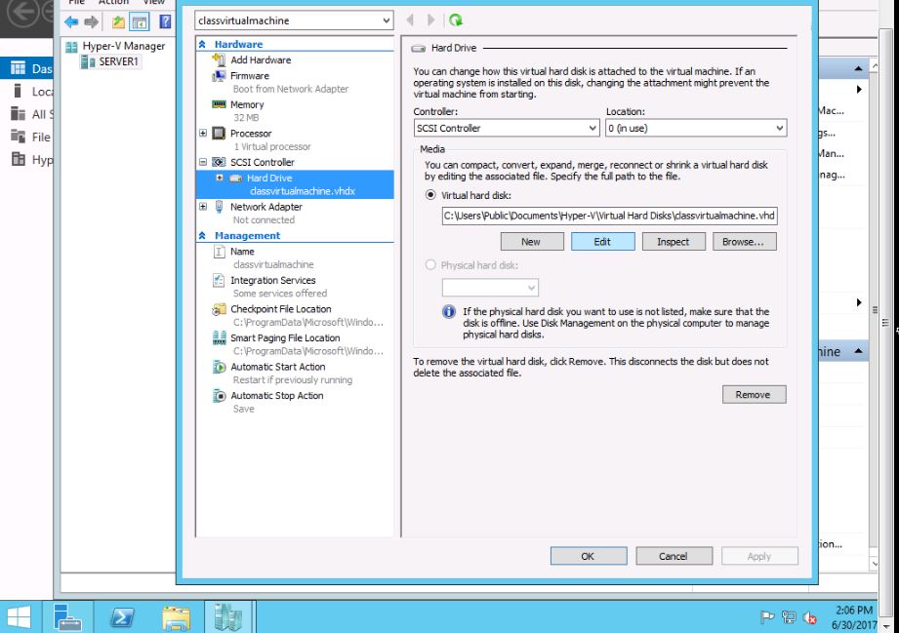Image resolution: width=899 pixels, height=633 pixels.
Task: Select the Hard Drive classvirtualmachine.vhdx item
Action: pyautogui.click(x=295, y=184)
